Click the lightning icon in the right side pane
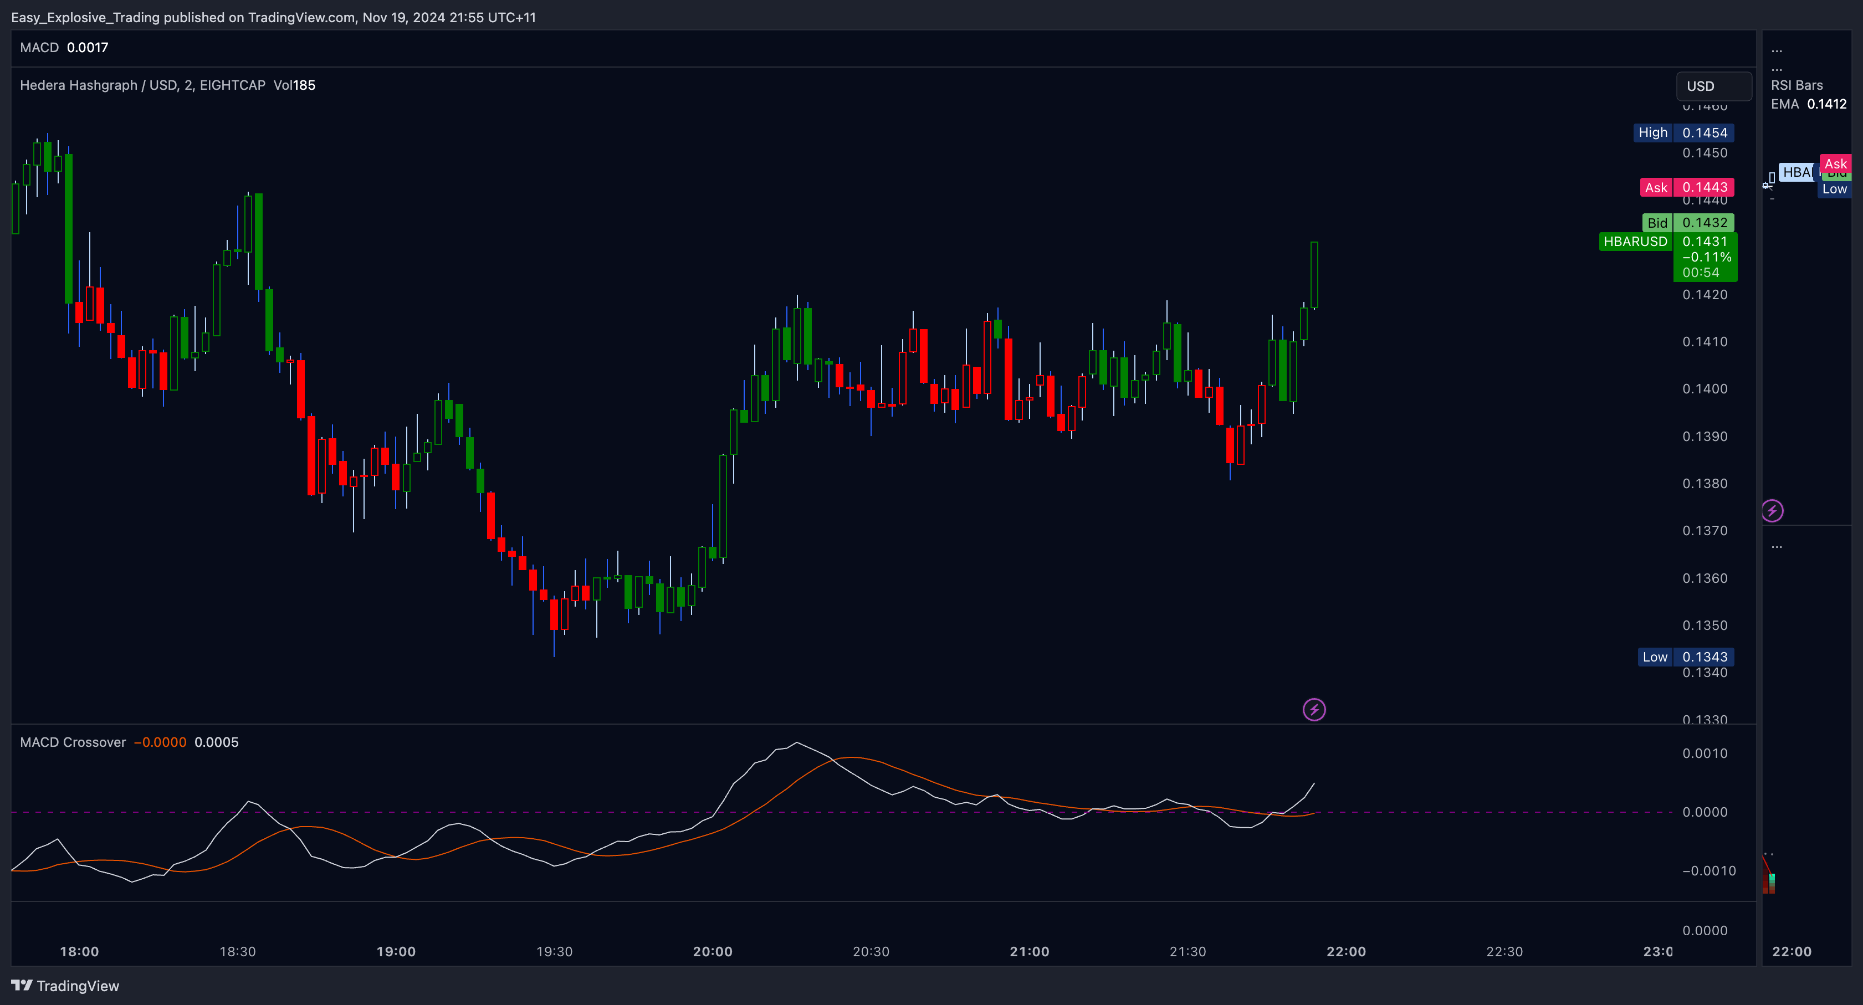The width and height of the screenshot is (1863, 1005). click(1772, 511)
